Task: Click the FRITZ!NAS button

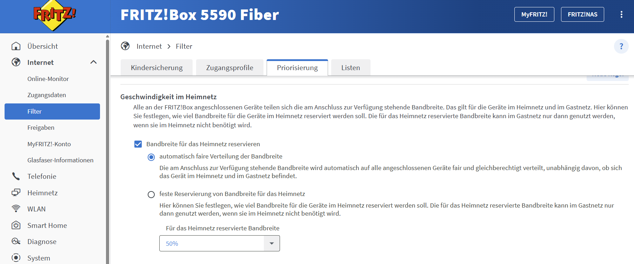Action: click(582, 14)
